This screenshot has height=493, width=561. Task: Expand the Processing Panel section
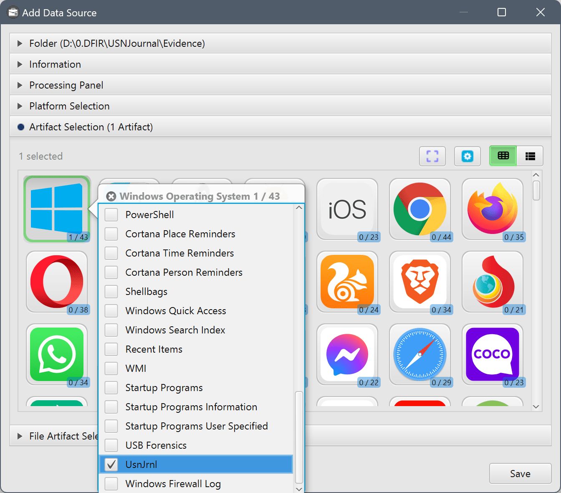click(280, 85)
